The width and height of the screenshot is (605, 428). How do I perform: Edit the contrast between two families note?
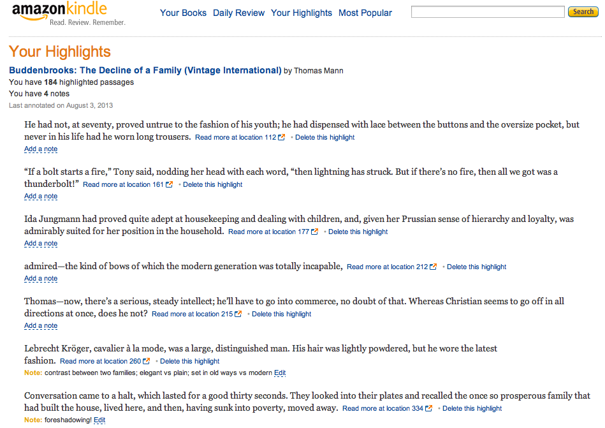tap(280, 373)
